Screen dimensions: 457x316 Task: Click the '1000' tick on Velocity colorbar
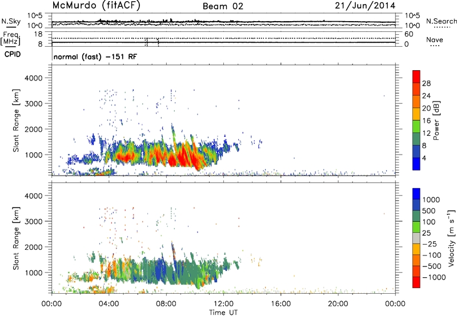pyautogui.click(x=431, y=200)
